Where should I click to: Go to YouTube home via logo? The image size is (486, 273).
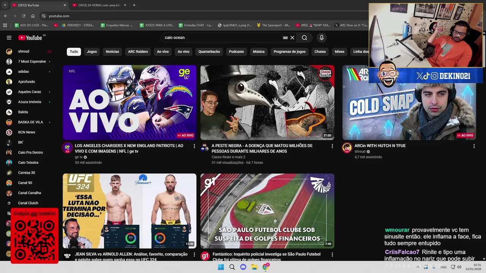[30, 38]
